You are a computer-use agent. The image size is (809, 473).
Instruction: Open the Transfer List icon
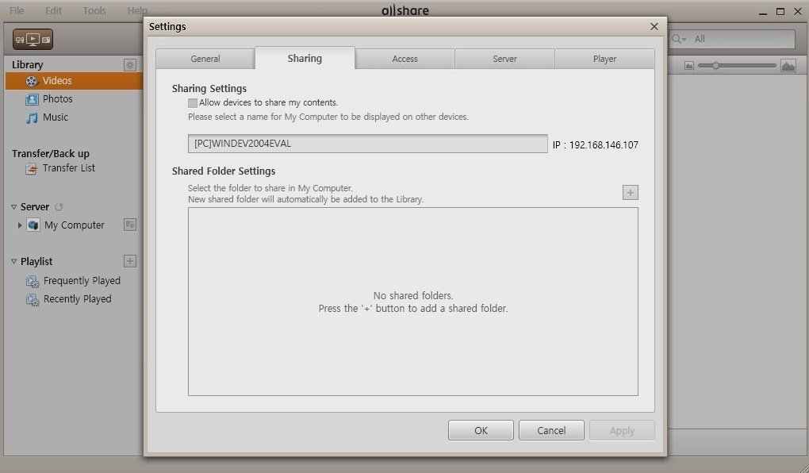(x=32, y=169)
